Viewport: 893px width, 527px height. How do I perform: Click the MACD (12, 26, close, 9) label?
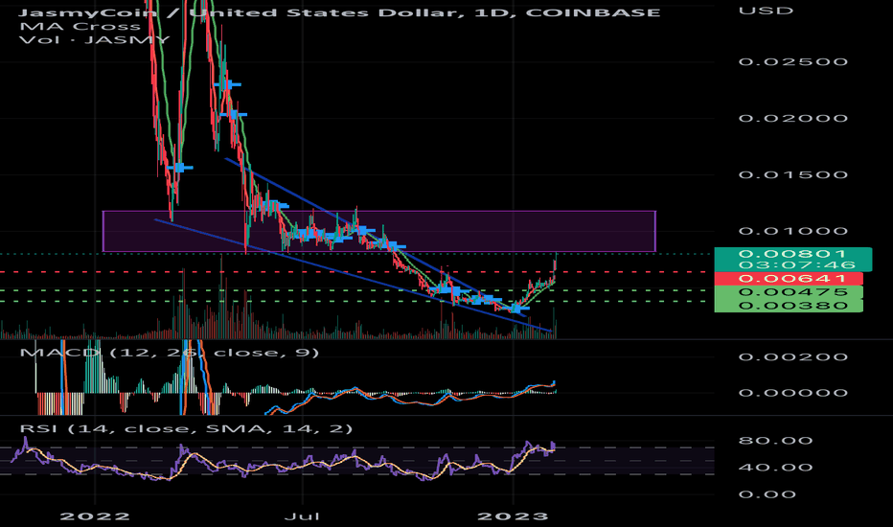pyautogui.click(x=170, y=353)
